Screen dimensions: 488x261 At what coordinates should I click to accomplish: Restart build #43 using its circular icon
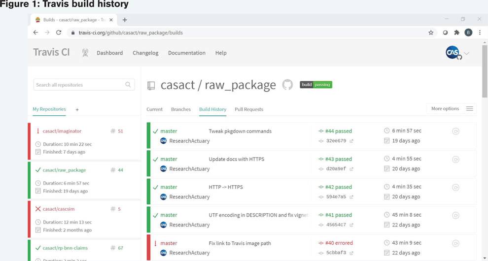(x=455, y=159)
